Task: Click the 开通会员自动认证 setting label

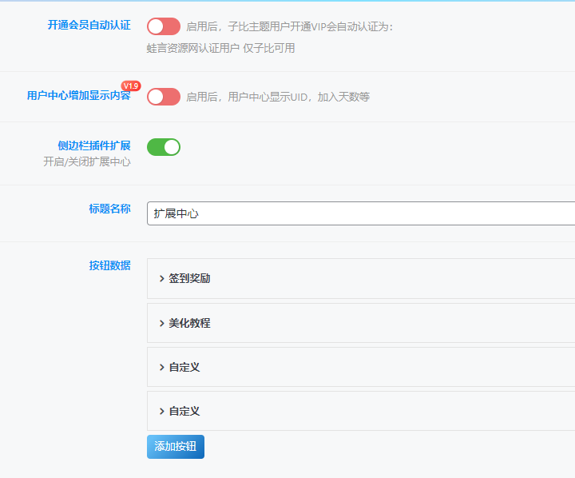Action: point(89,25)
